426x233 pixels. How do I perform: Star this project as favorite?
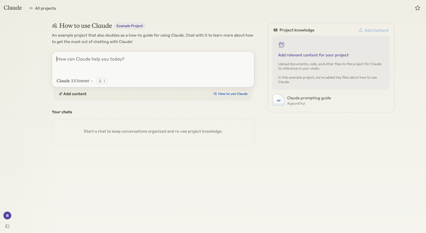[417, 8]
